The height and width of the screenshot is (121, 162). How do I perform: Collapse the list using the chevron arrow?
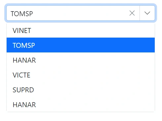[x=147, y=13]
